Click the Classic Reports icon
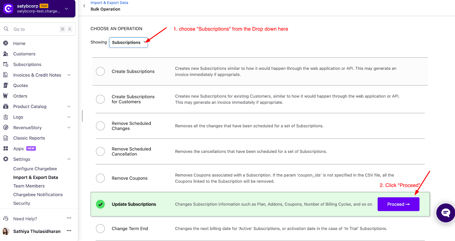 [x=6, y=138]
